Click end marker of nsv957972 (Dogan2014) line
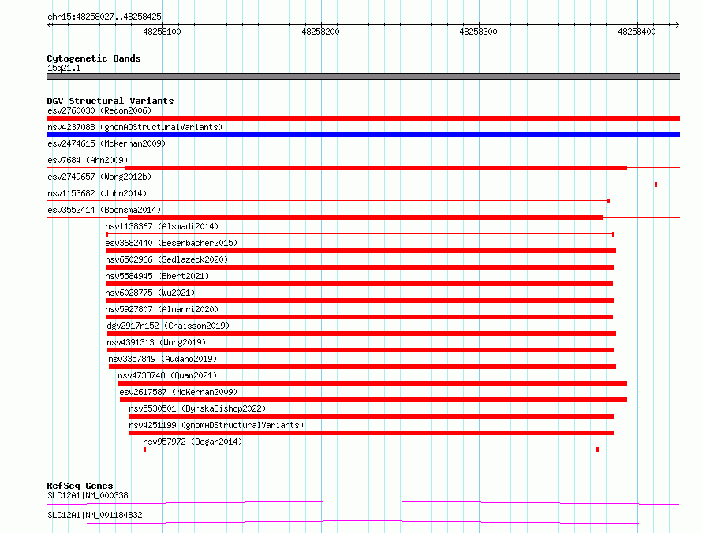 598,449
